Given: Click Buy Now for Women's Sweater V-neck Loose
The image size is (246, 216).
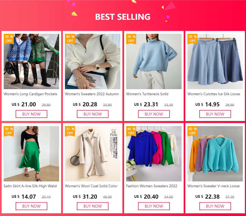Looking at the screenshot, I should [x=215, y=206].
